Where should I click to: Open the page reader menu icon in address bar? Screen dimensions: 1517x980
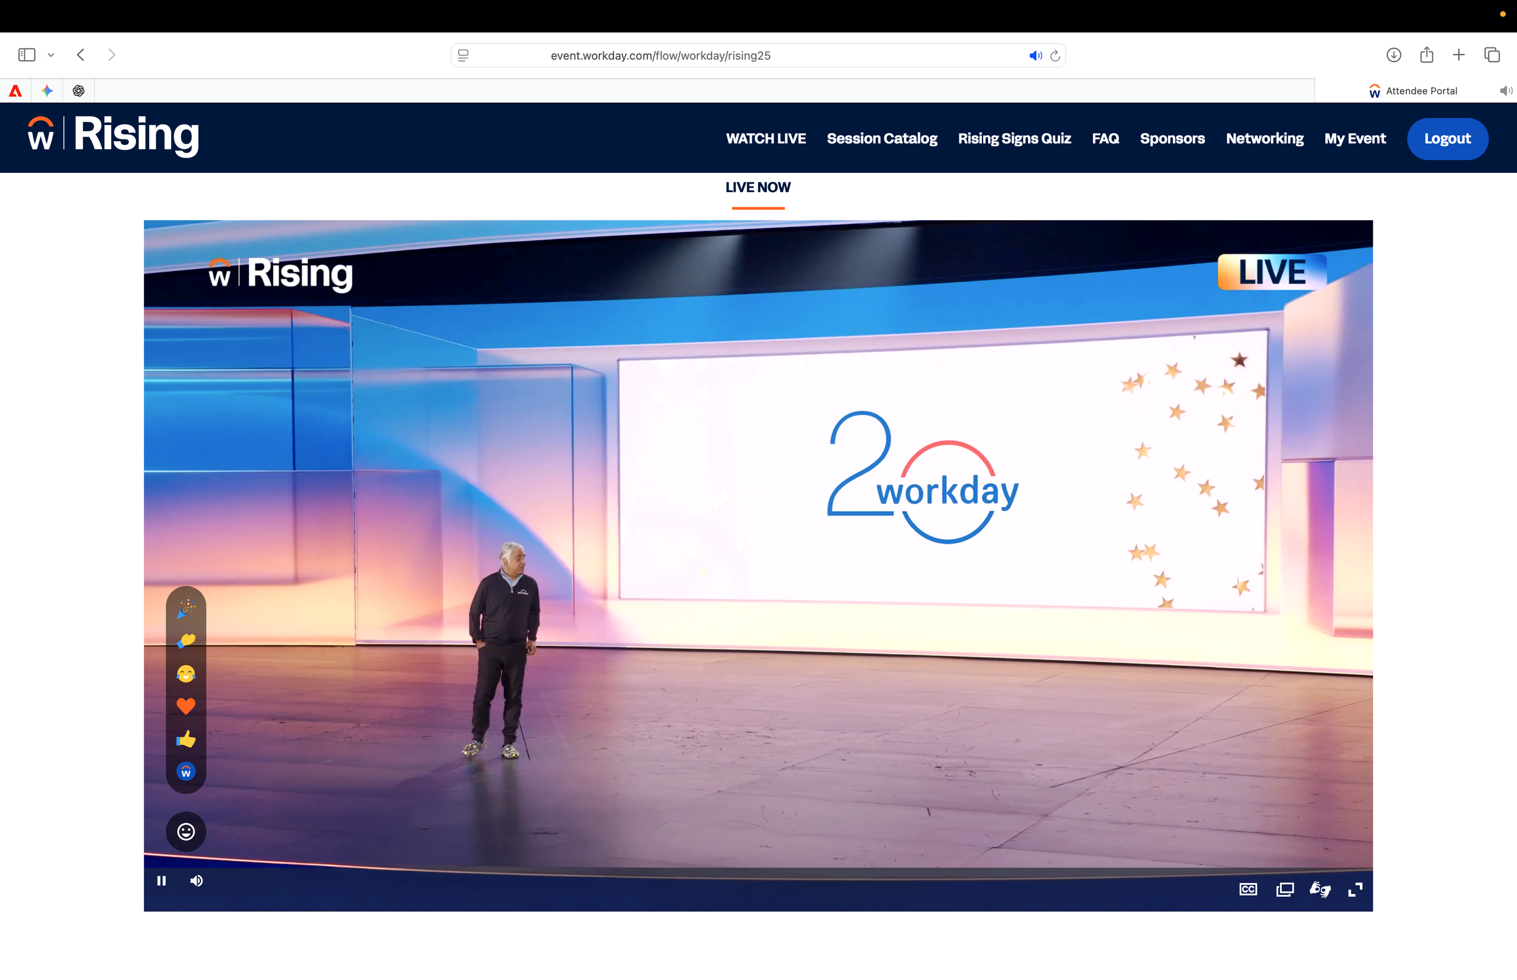464,55
